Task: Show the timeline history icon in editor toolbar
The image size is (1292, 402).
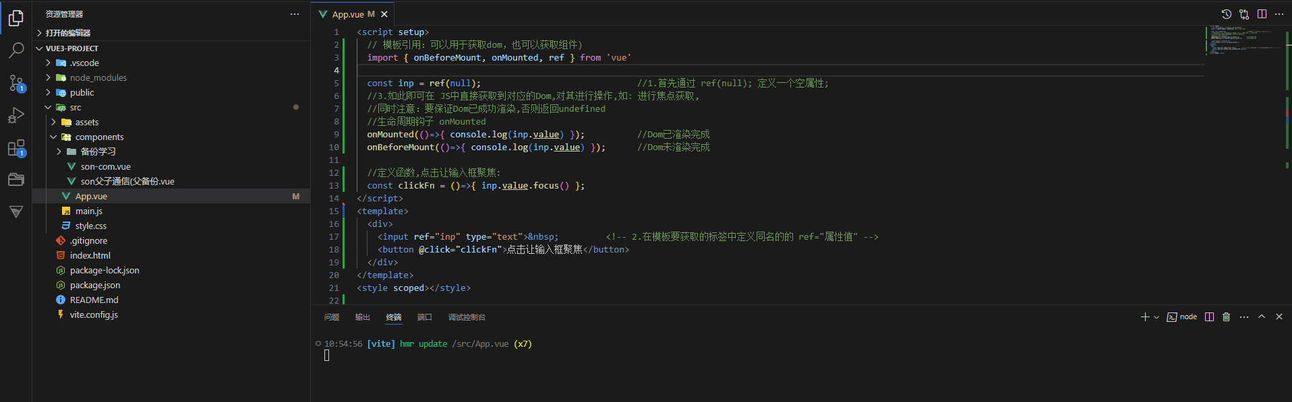Action: pos(1227,14)
